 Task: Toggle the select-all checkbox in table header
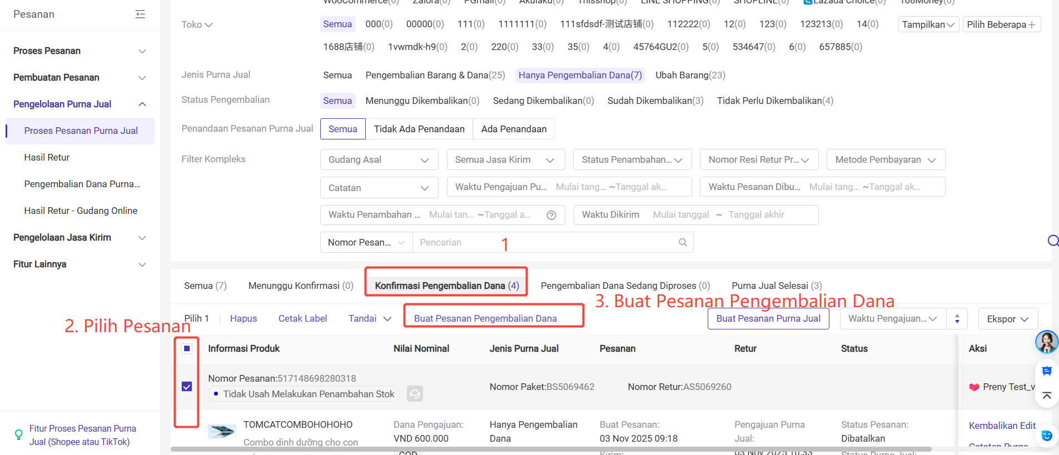point(187,348)
